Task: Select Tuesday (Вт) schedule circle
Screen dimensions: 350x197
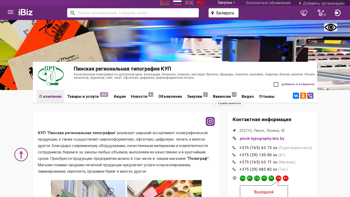Action: [x=250, y=178]
